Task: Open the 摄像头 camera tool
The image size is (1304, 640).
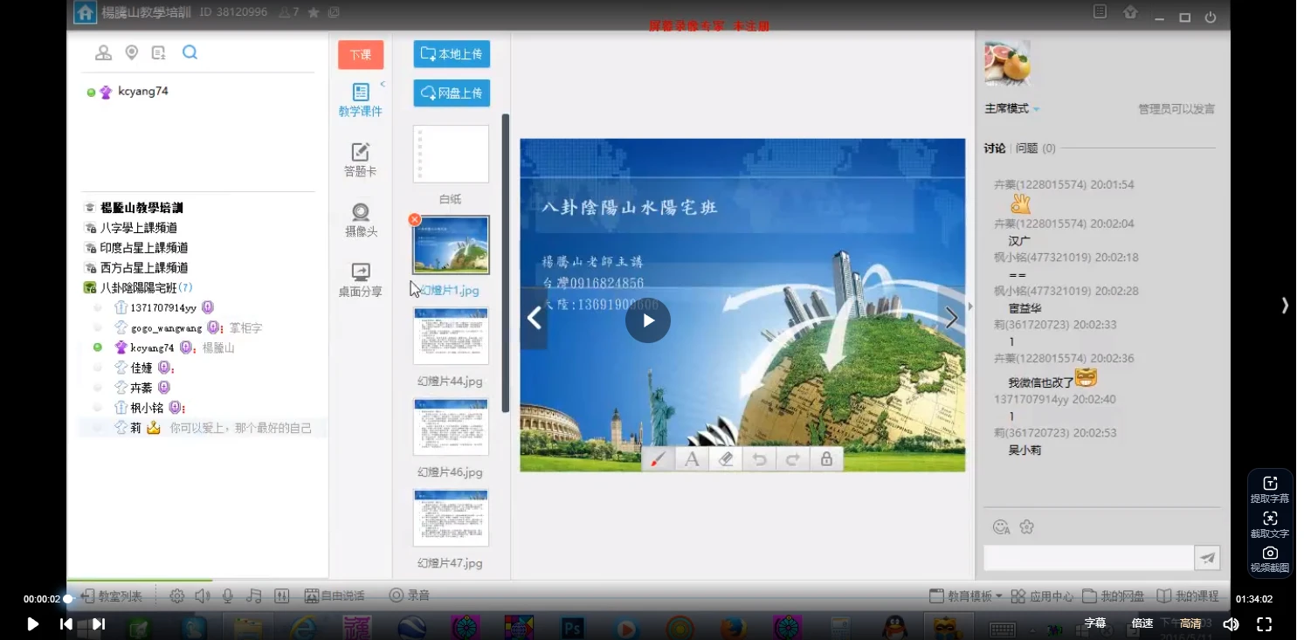Action: click(361, 220)
